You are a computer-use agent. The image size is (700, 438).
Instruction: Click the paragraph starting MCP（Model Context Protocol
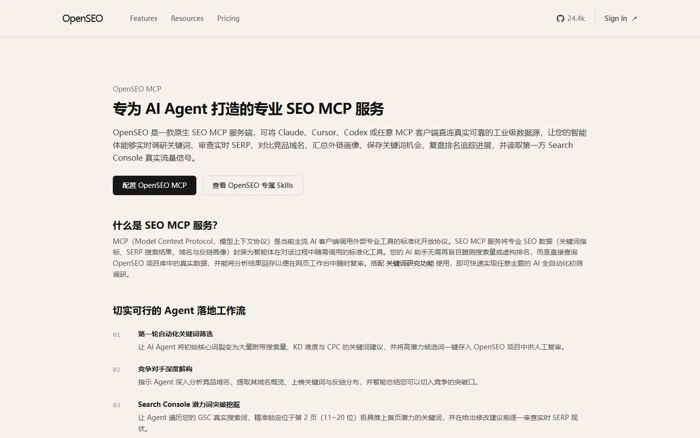[x=350, y=258]
